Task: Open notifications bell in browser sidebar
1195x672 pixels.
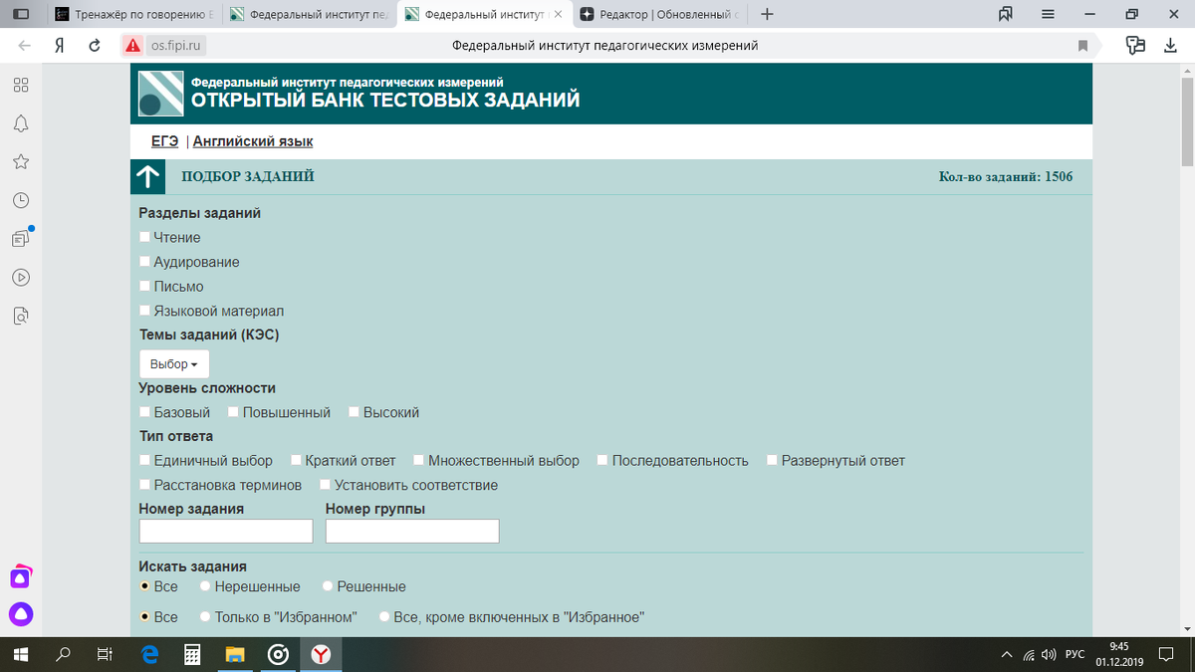Action: (x=21, y=123)
